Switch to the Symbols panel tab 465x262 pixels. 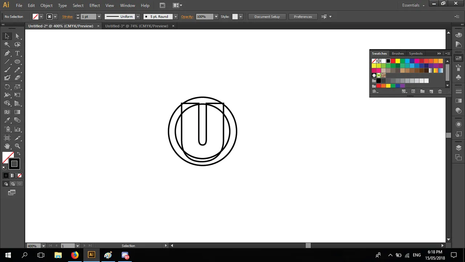[416, 53]
